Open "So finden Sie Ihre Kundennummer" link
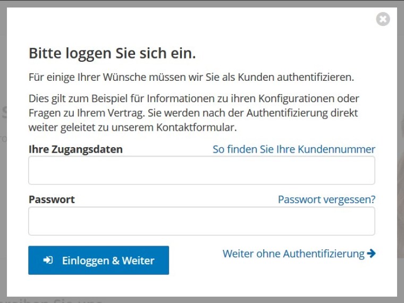The height and width of the screenshot is (303, 404). click(294, 149)
